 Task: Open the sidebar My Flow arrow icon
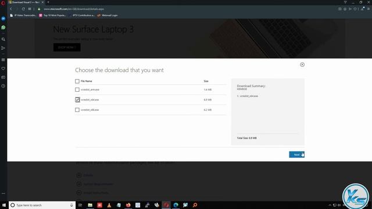(x=3, y=48)
